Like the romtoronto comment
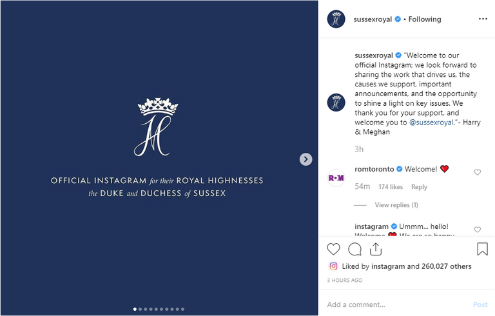 click(478, 172)
